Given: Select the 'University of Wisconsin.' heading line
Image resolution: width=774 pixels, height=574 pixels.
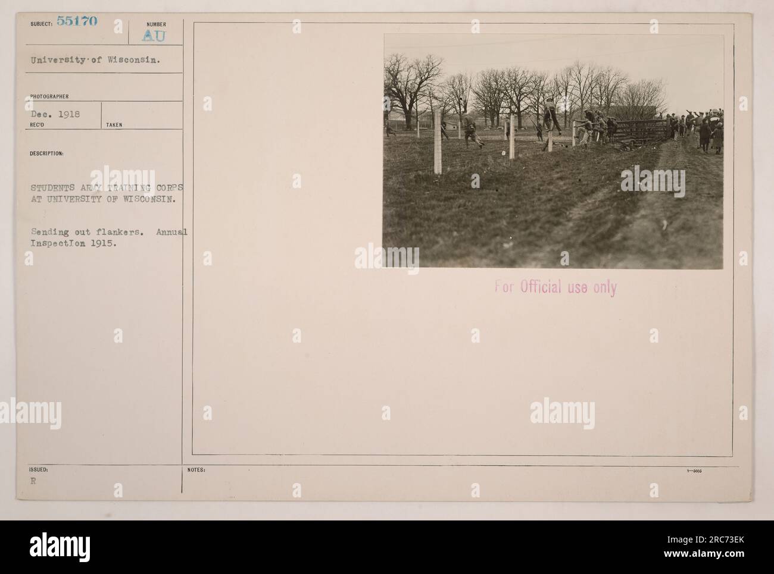Looking at the screenshot, I should 96,59.
